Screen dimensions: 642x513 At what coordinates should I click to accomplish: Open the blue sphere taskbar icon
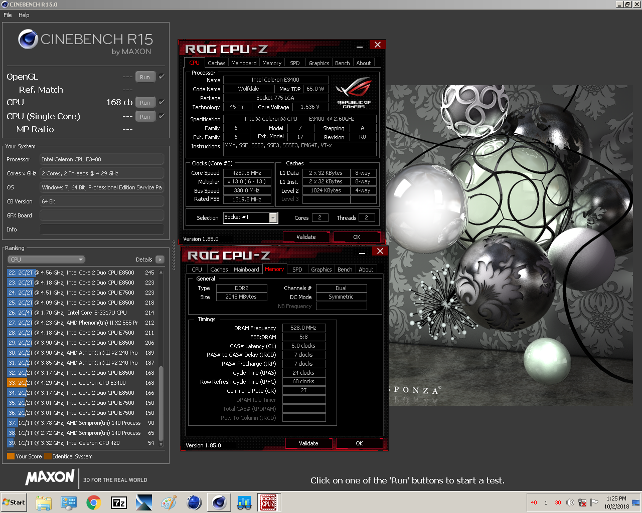pyautogui.click(x=194, y=502)
